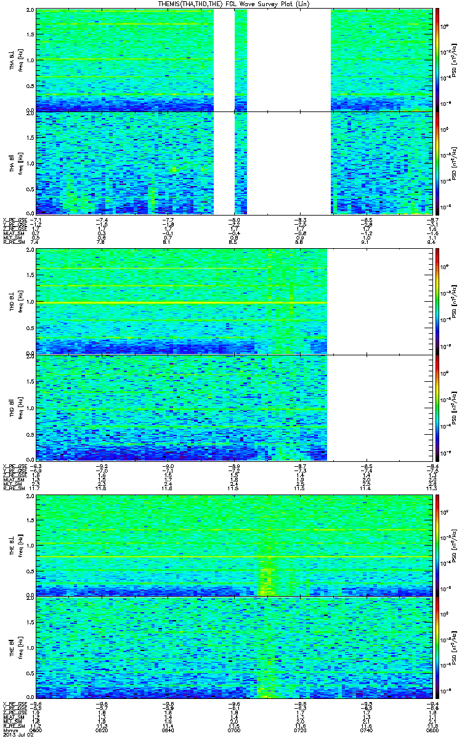Screen dimensions: 462x739
Task: Click the PSD [nT²/Hz] label beside THE B-parallel color bar
Action: (454, 647)
